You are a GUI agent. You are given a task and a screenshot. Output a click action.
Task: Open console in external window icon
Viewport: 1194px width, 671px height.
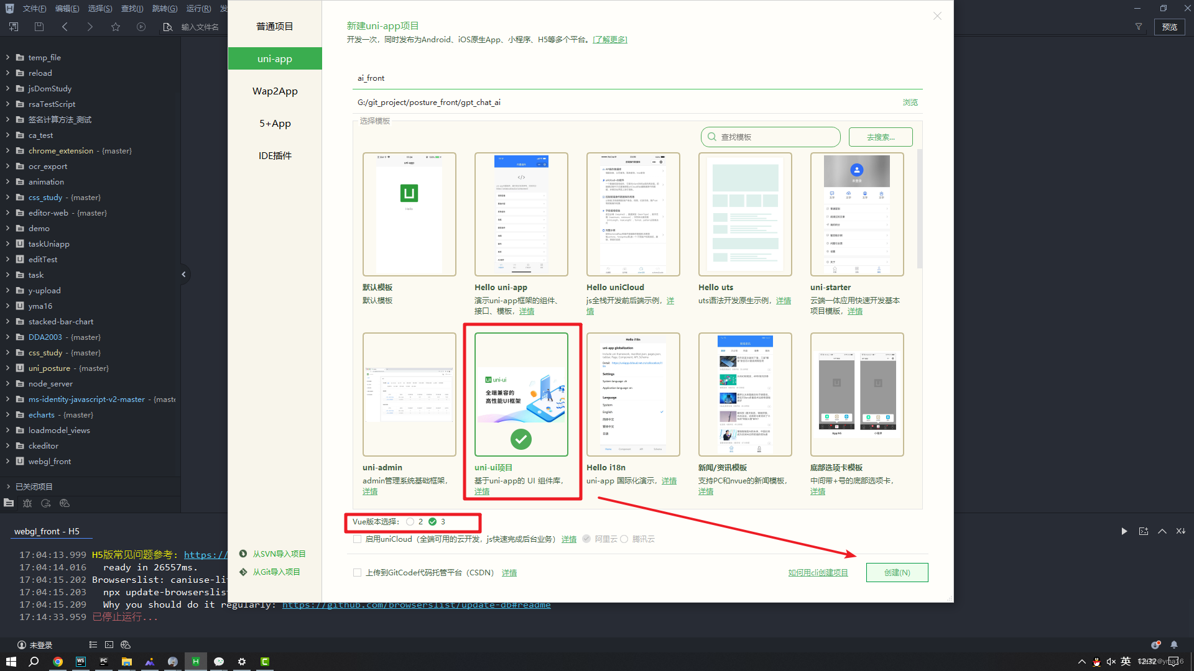click(x=1144, y=531)
